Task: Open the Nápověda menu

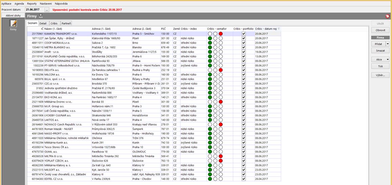Action: coord(61,4)
